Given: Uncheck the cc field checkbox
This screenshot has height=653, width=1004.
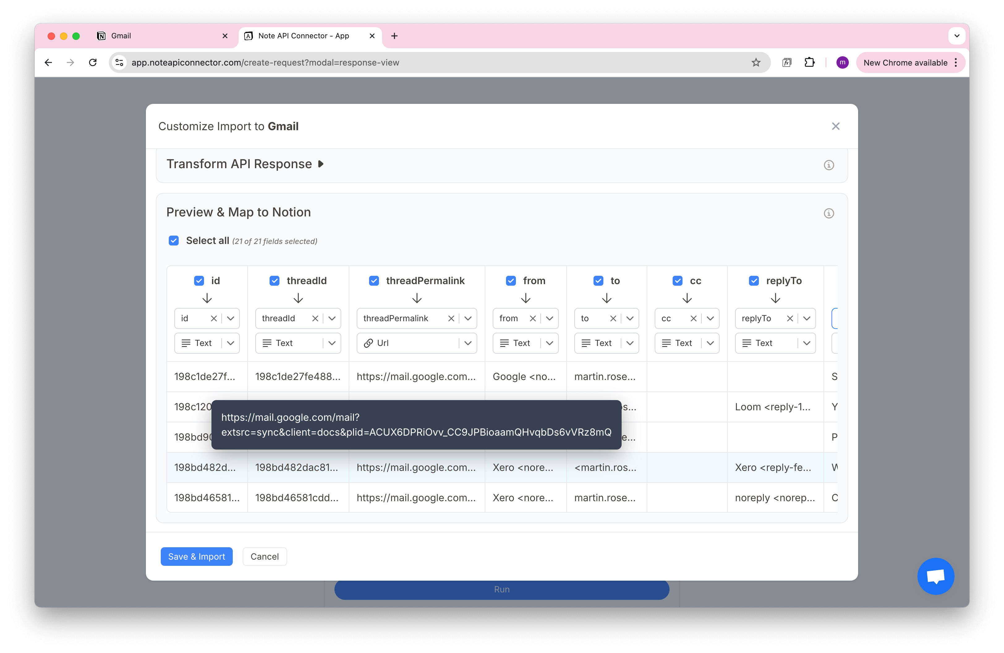Looking at the screenshot, I should (678, 280).
